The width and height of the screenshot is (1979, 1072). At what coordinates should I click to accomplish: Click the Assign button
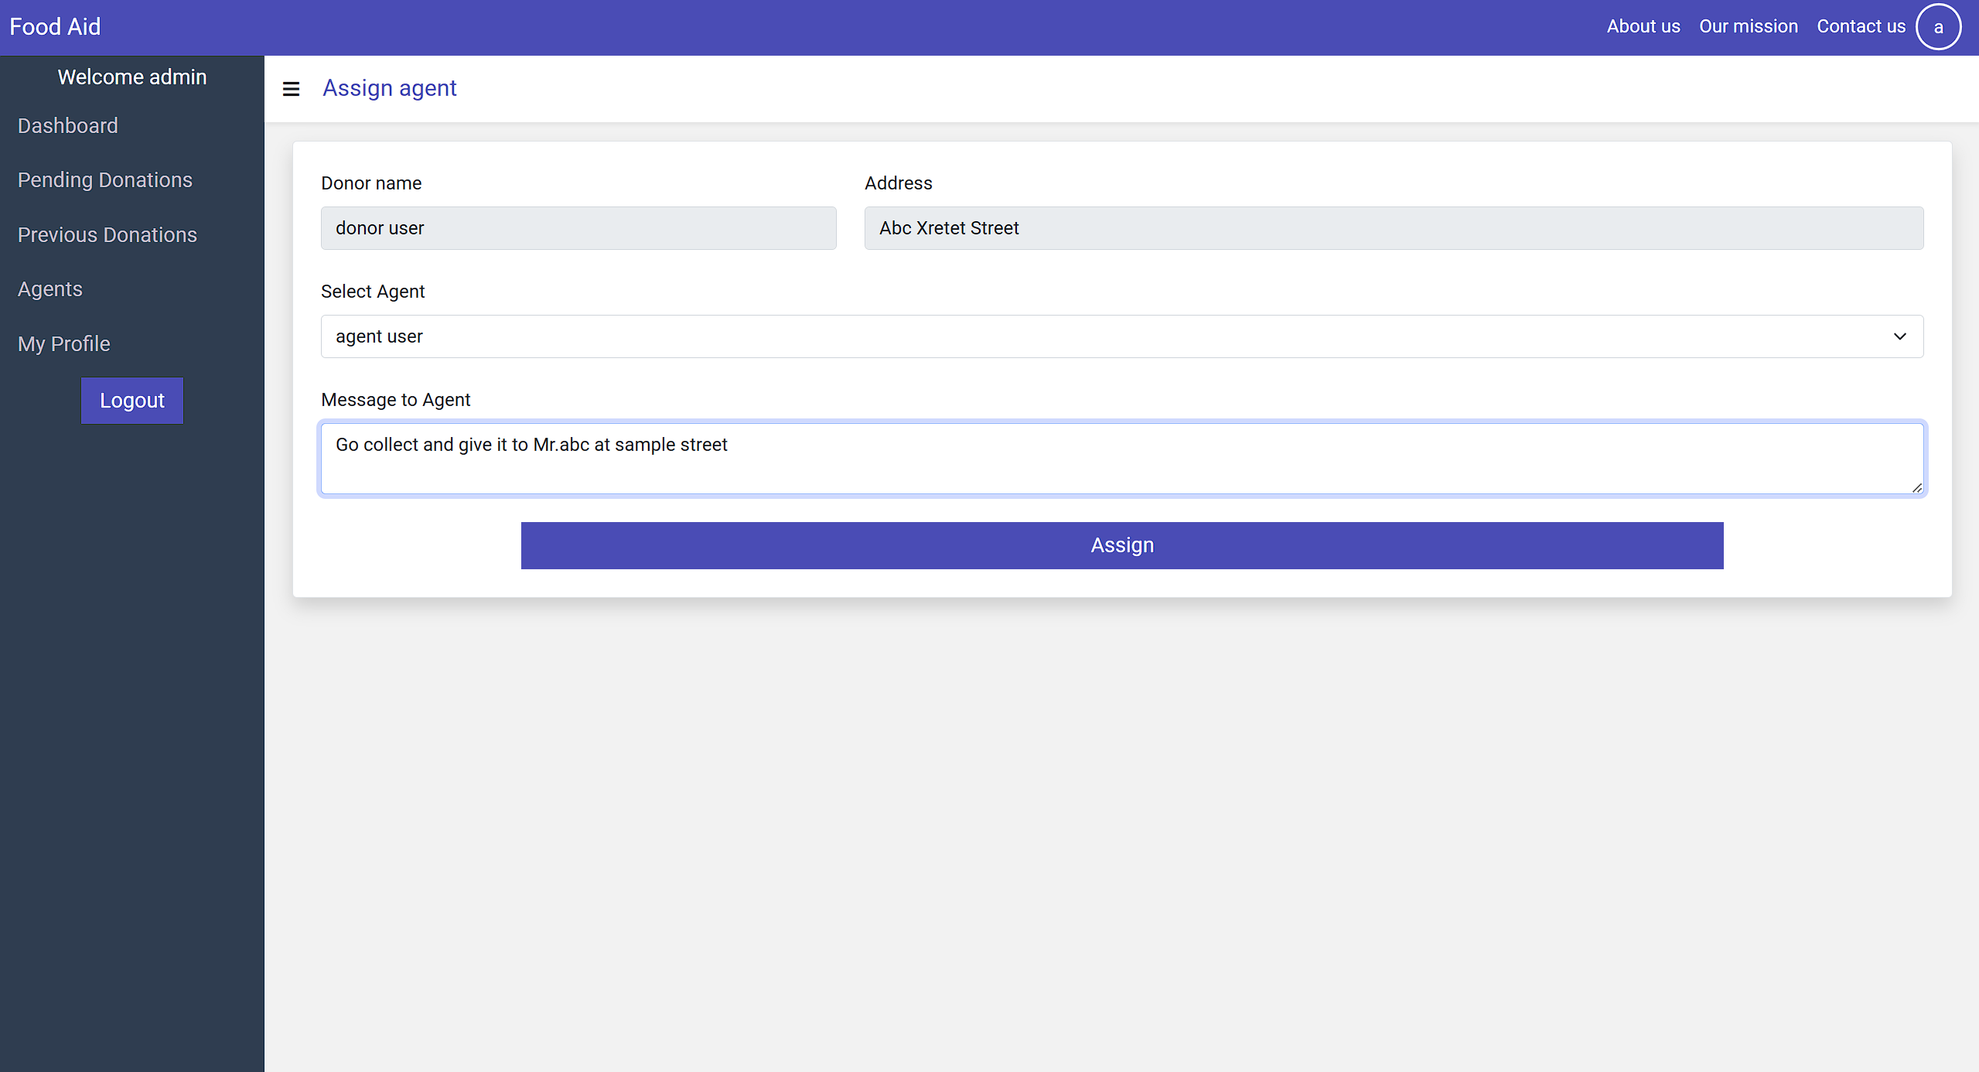[x=1121, y=545]
